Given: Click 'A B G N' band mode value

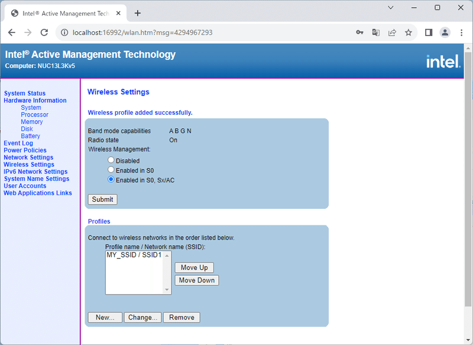Looking at the screenshot, I should click(180, 131).
